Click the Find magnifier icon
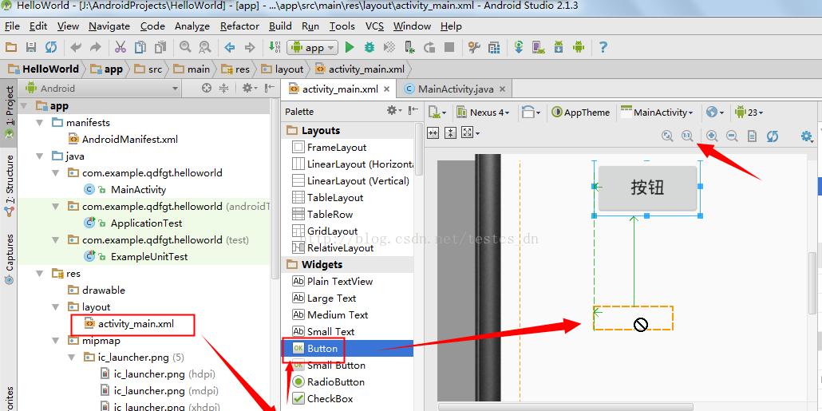The image size is (822, 411). click(185, 47)
